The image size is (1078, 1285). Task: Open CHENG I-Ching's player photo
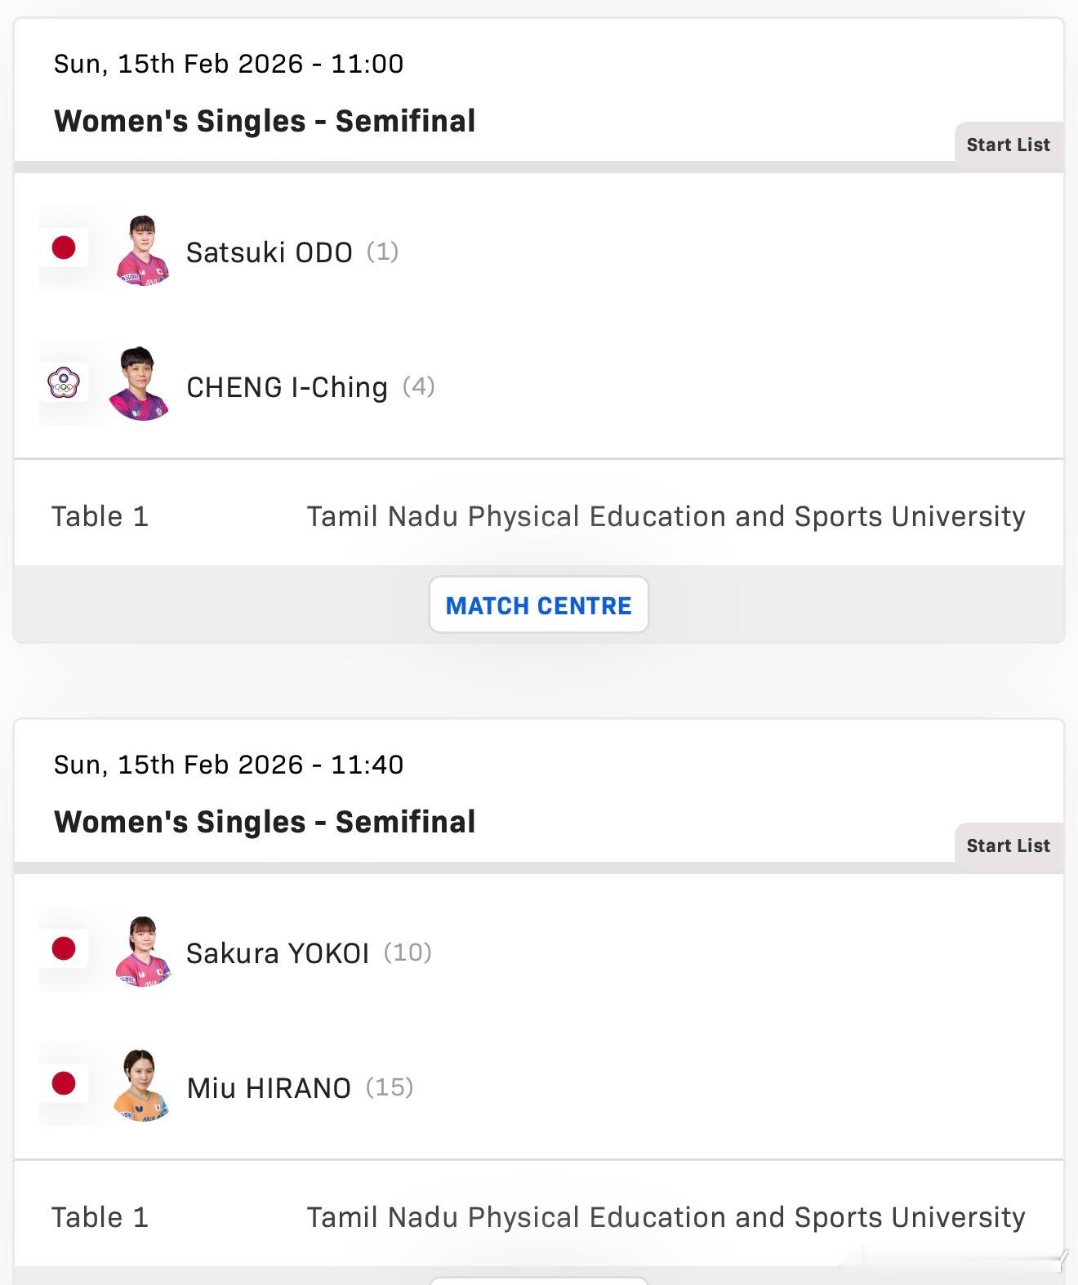140,384
